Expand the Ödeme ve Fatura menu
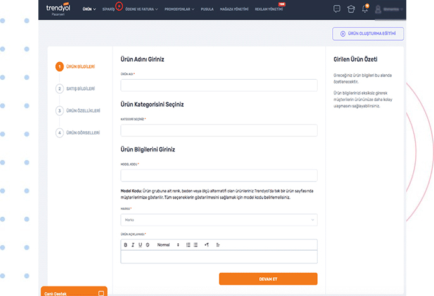Screen dimensions: 434x296 (x=142, y=9)
